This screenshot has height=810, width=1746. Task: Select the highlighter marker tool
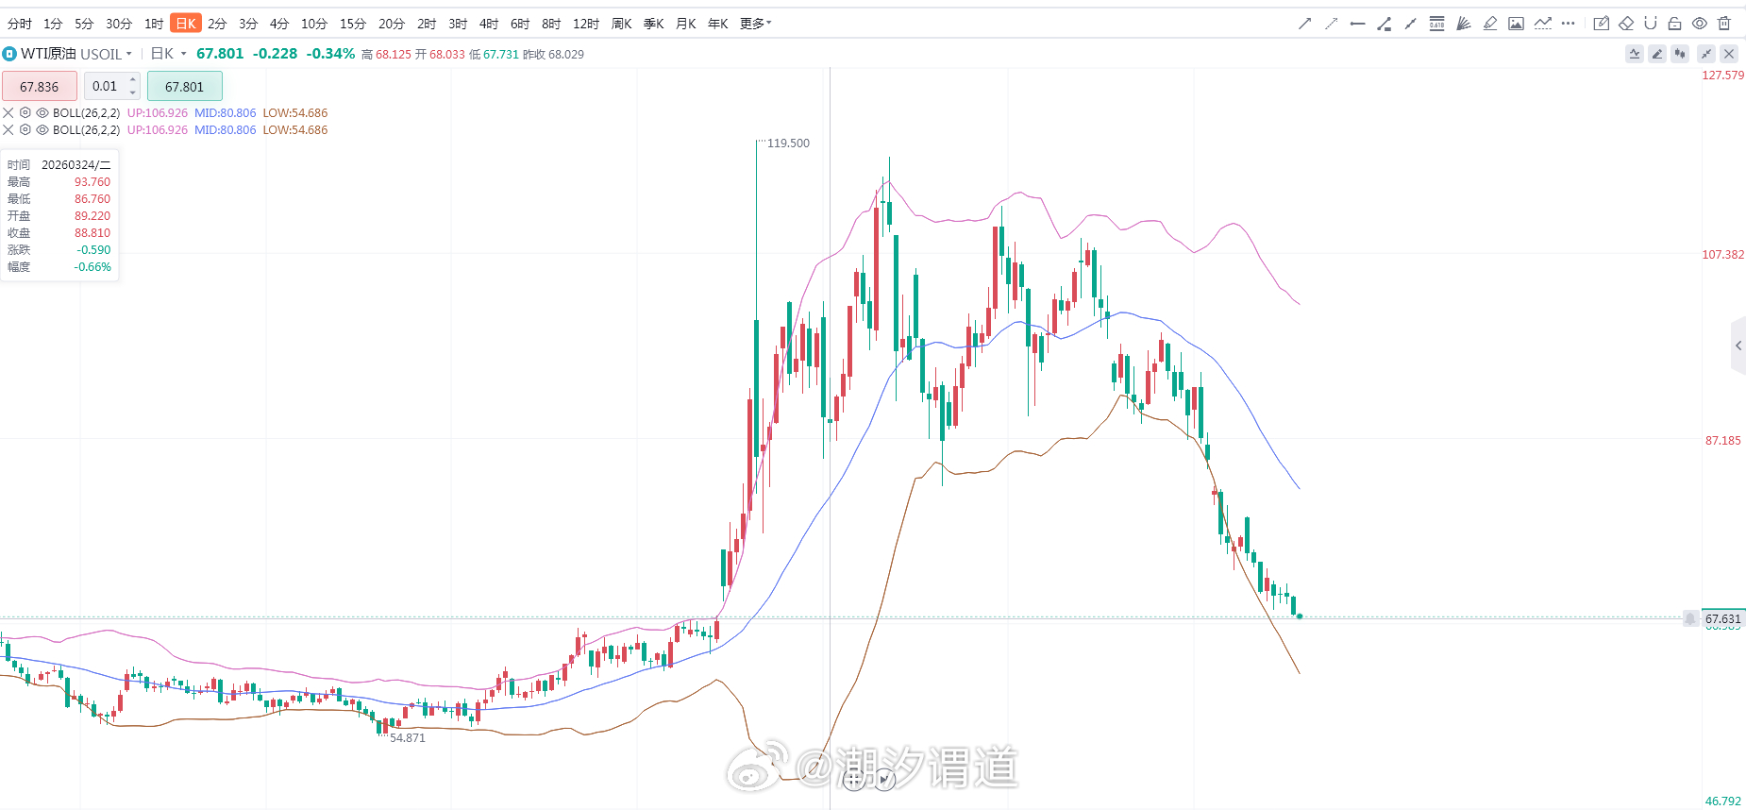point(1489,24)
